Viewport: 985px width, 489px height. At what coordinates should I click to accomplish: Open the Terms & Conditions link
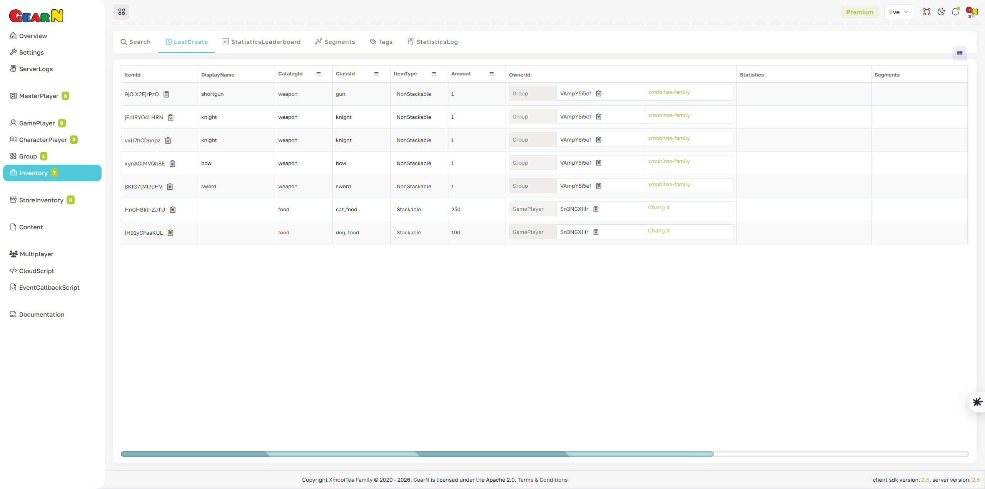tap(543, 479)
